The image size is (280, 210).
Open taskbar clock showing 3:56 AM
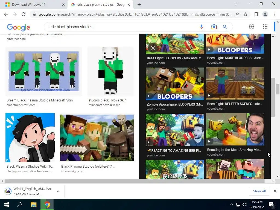(x=256, y=205)
